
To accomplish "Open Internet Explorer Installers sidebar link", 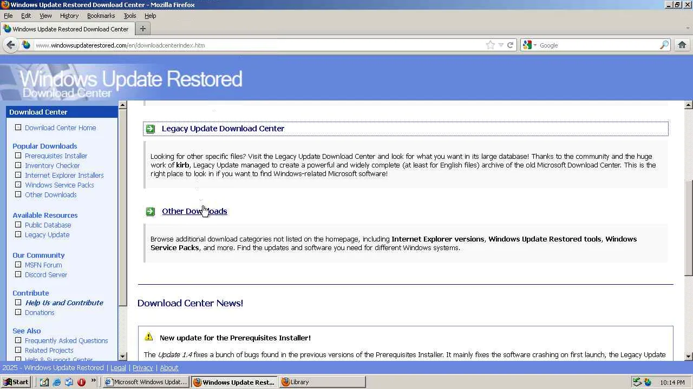I will click(x=64, y=176).
